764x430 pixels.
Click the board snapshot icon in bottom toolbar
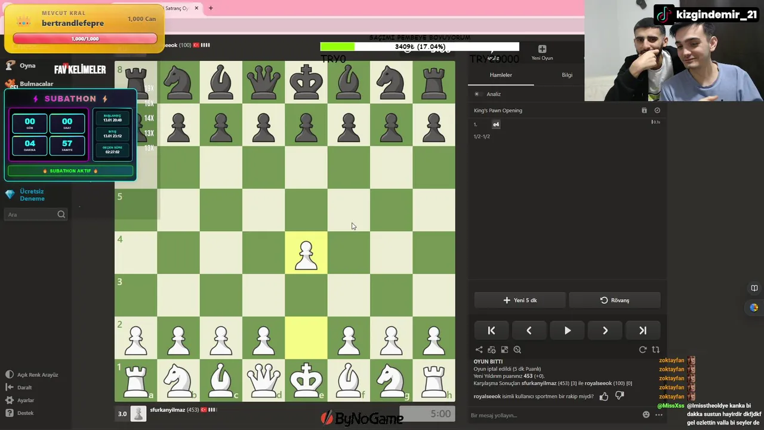coord(504,350)
